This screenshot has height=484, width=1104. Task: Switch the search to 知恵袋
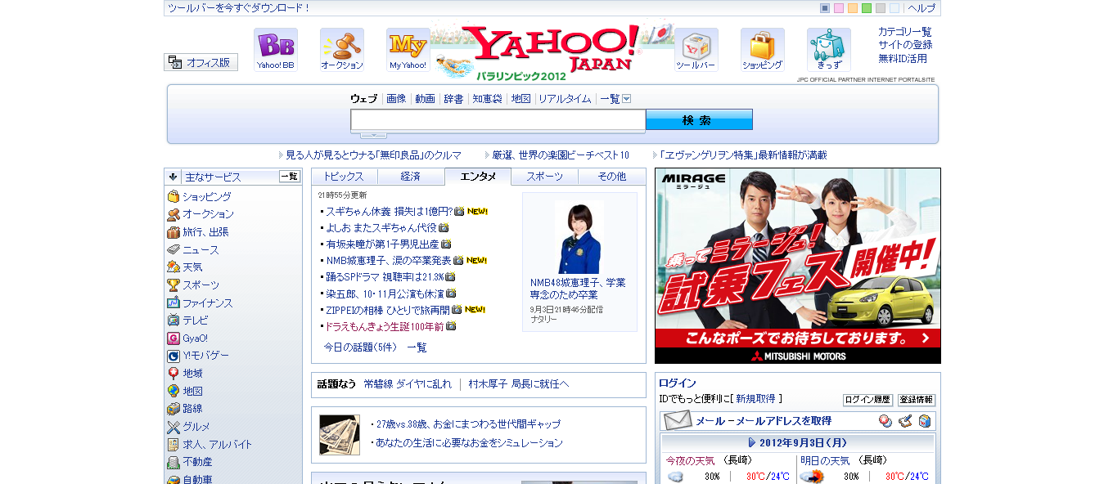pyautogui.click(x=487, y=99)
